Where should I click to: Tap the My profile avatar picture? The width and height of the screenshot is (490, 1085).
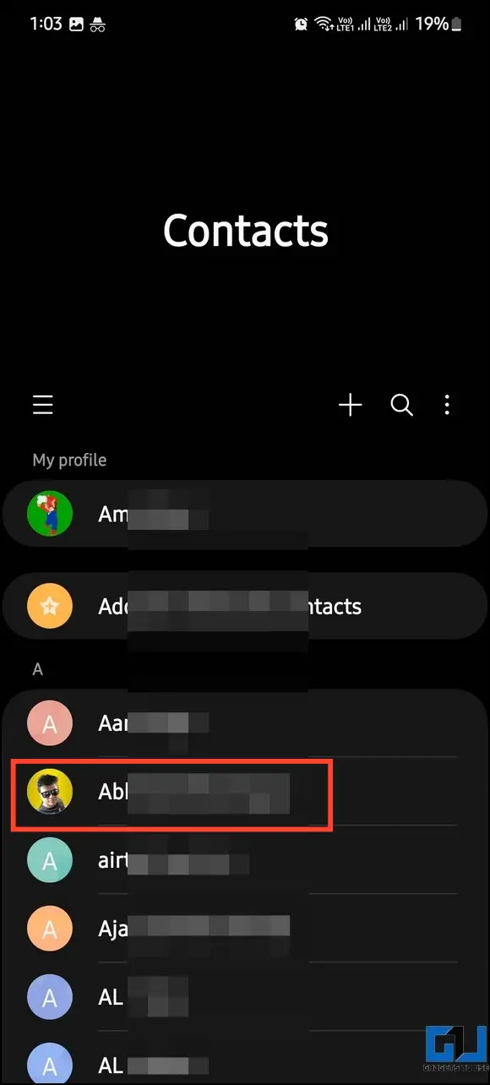coord(50,513)
